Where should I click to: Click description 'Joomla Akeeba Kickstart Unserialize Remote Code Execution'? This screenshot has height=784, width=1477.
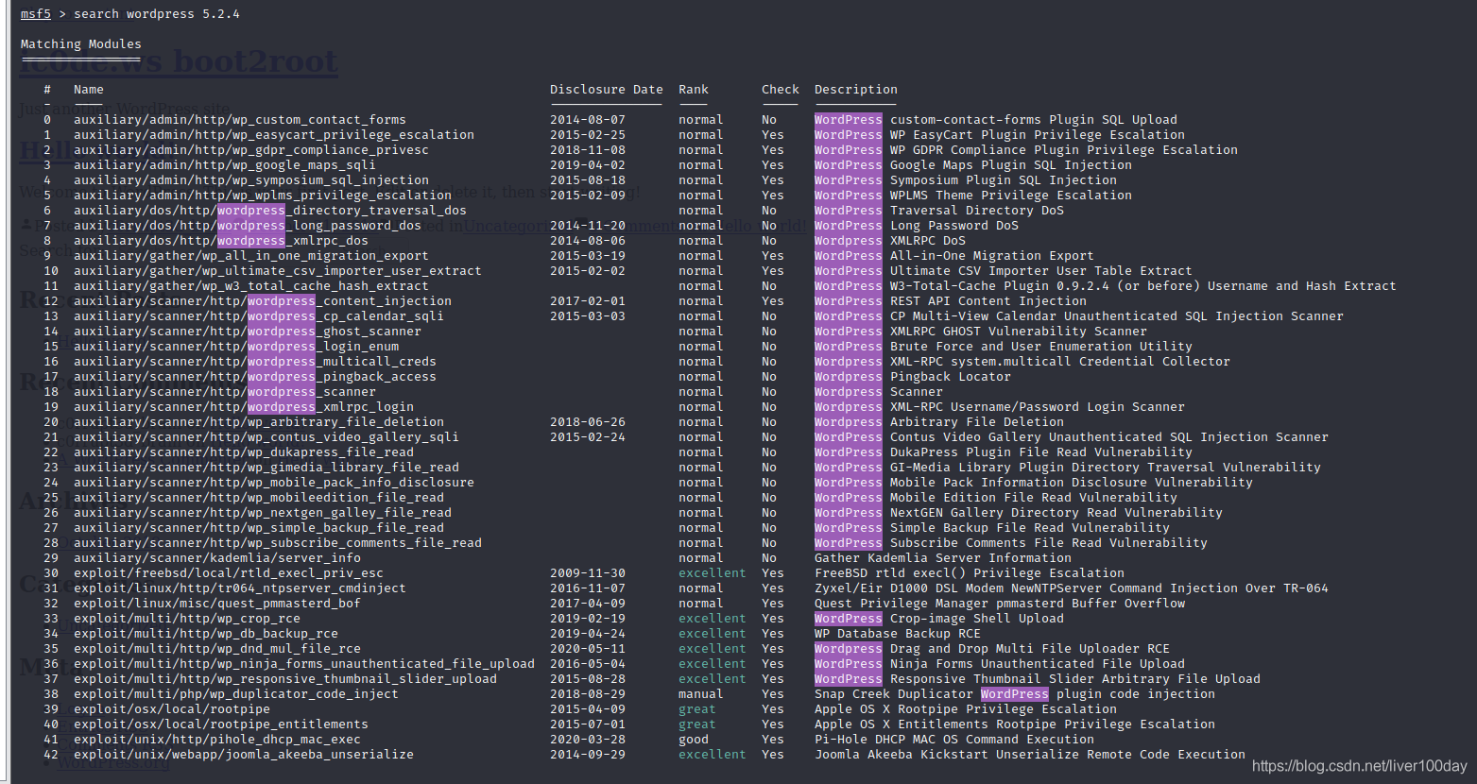coord(1030,755)
